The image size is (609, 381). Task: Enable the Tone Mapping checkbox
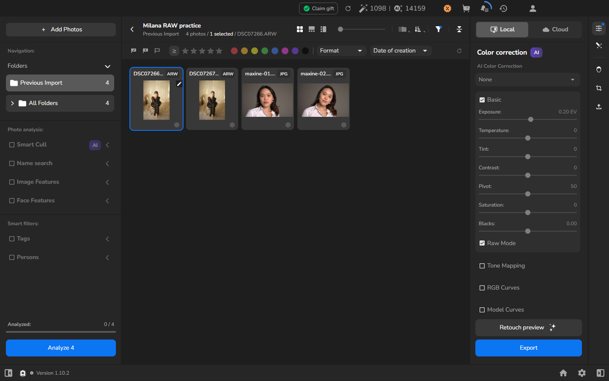click(x=482, y=266)
